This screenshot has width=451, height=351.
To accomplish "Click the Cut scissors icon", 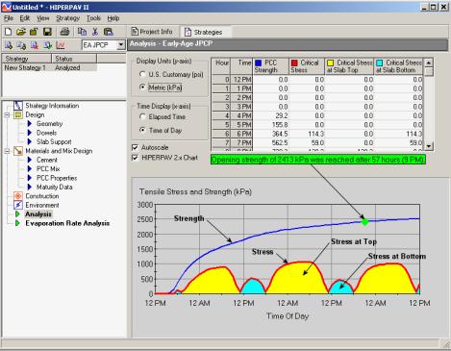I will coord(95,32).
